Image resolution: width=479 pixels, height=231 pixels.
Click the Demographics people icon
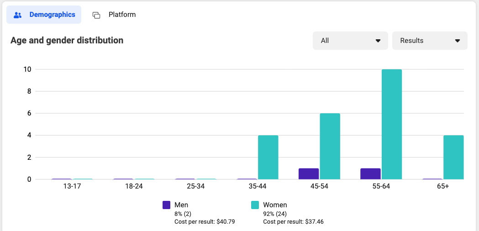click(18, 15)
